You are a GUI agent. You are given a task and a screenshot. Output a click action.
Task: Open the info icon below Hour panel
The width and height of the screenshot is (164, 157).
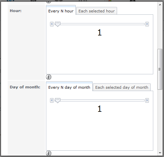point(49,77)
